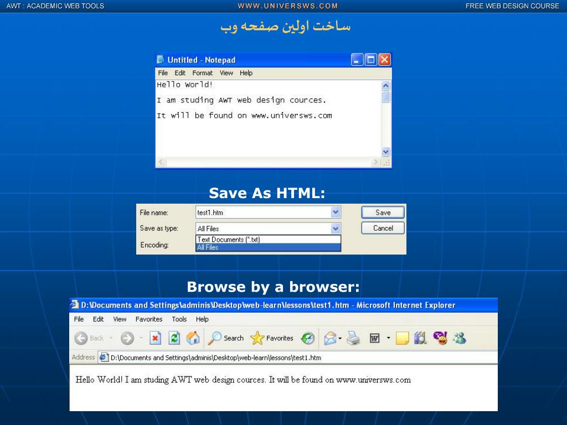
Task: Select the highlighted All Files option
Action: [268, 247]
